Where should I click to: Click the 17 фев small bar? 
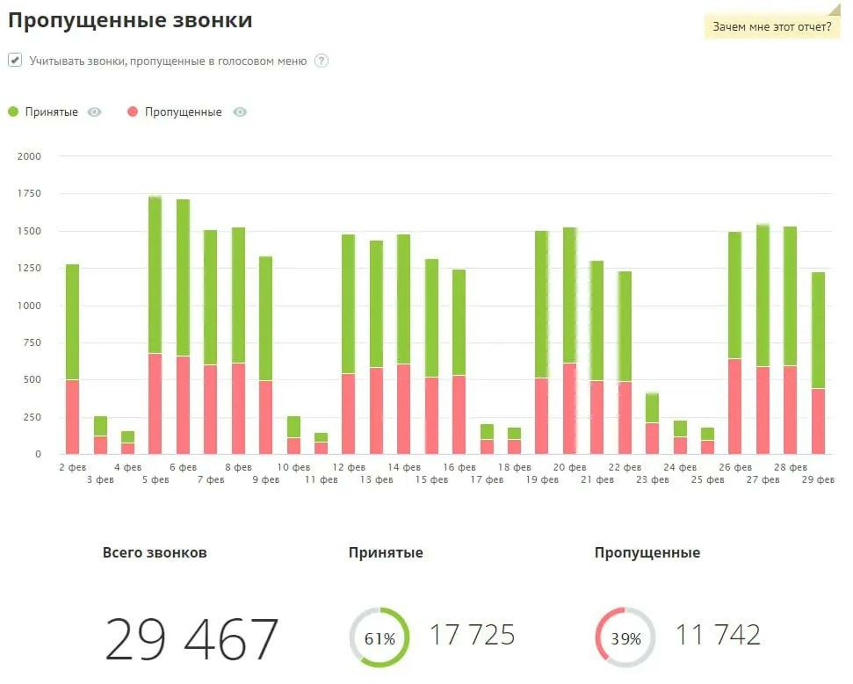tap(487, 439)
